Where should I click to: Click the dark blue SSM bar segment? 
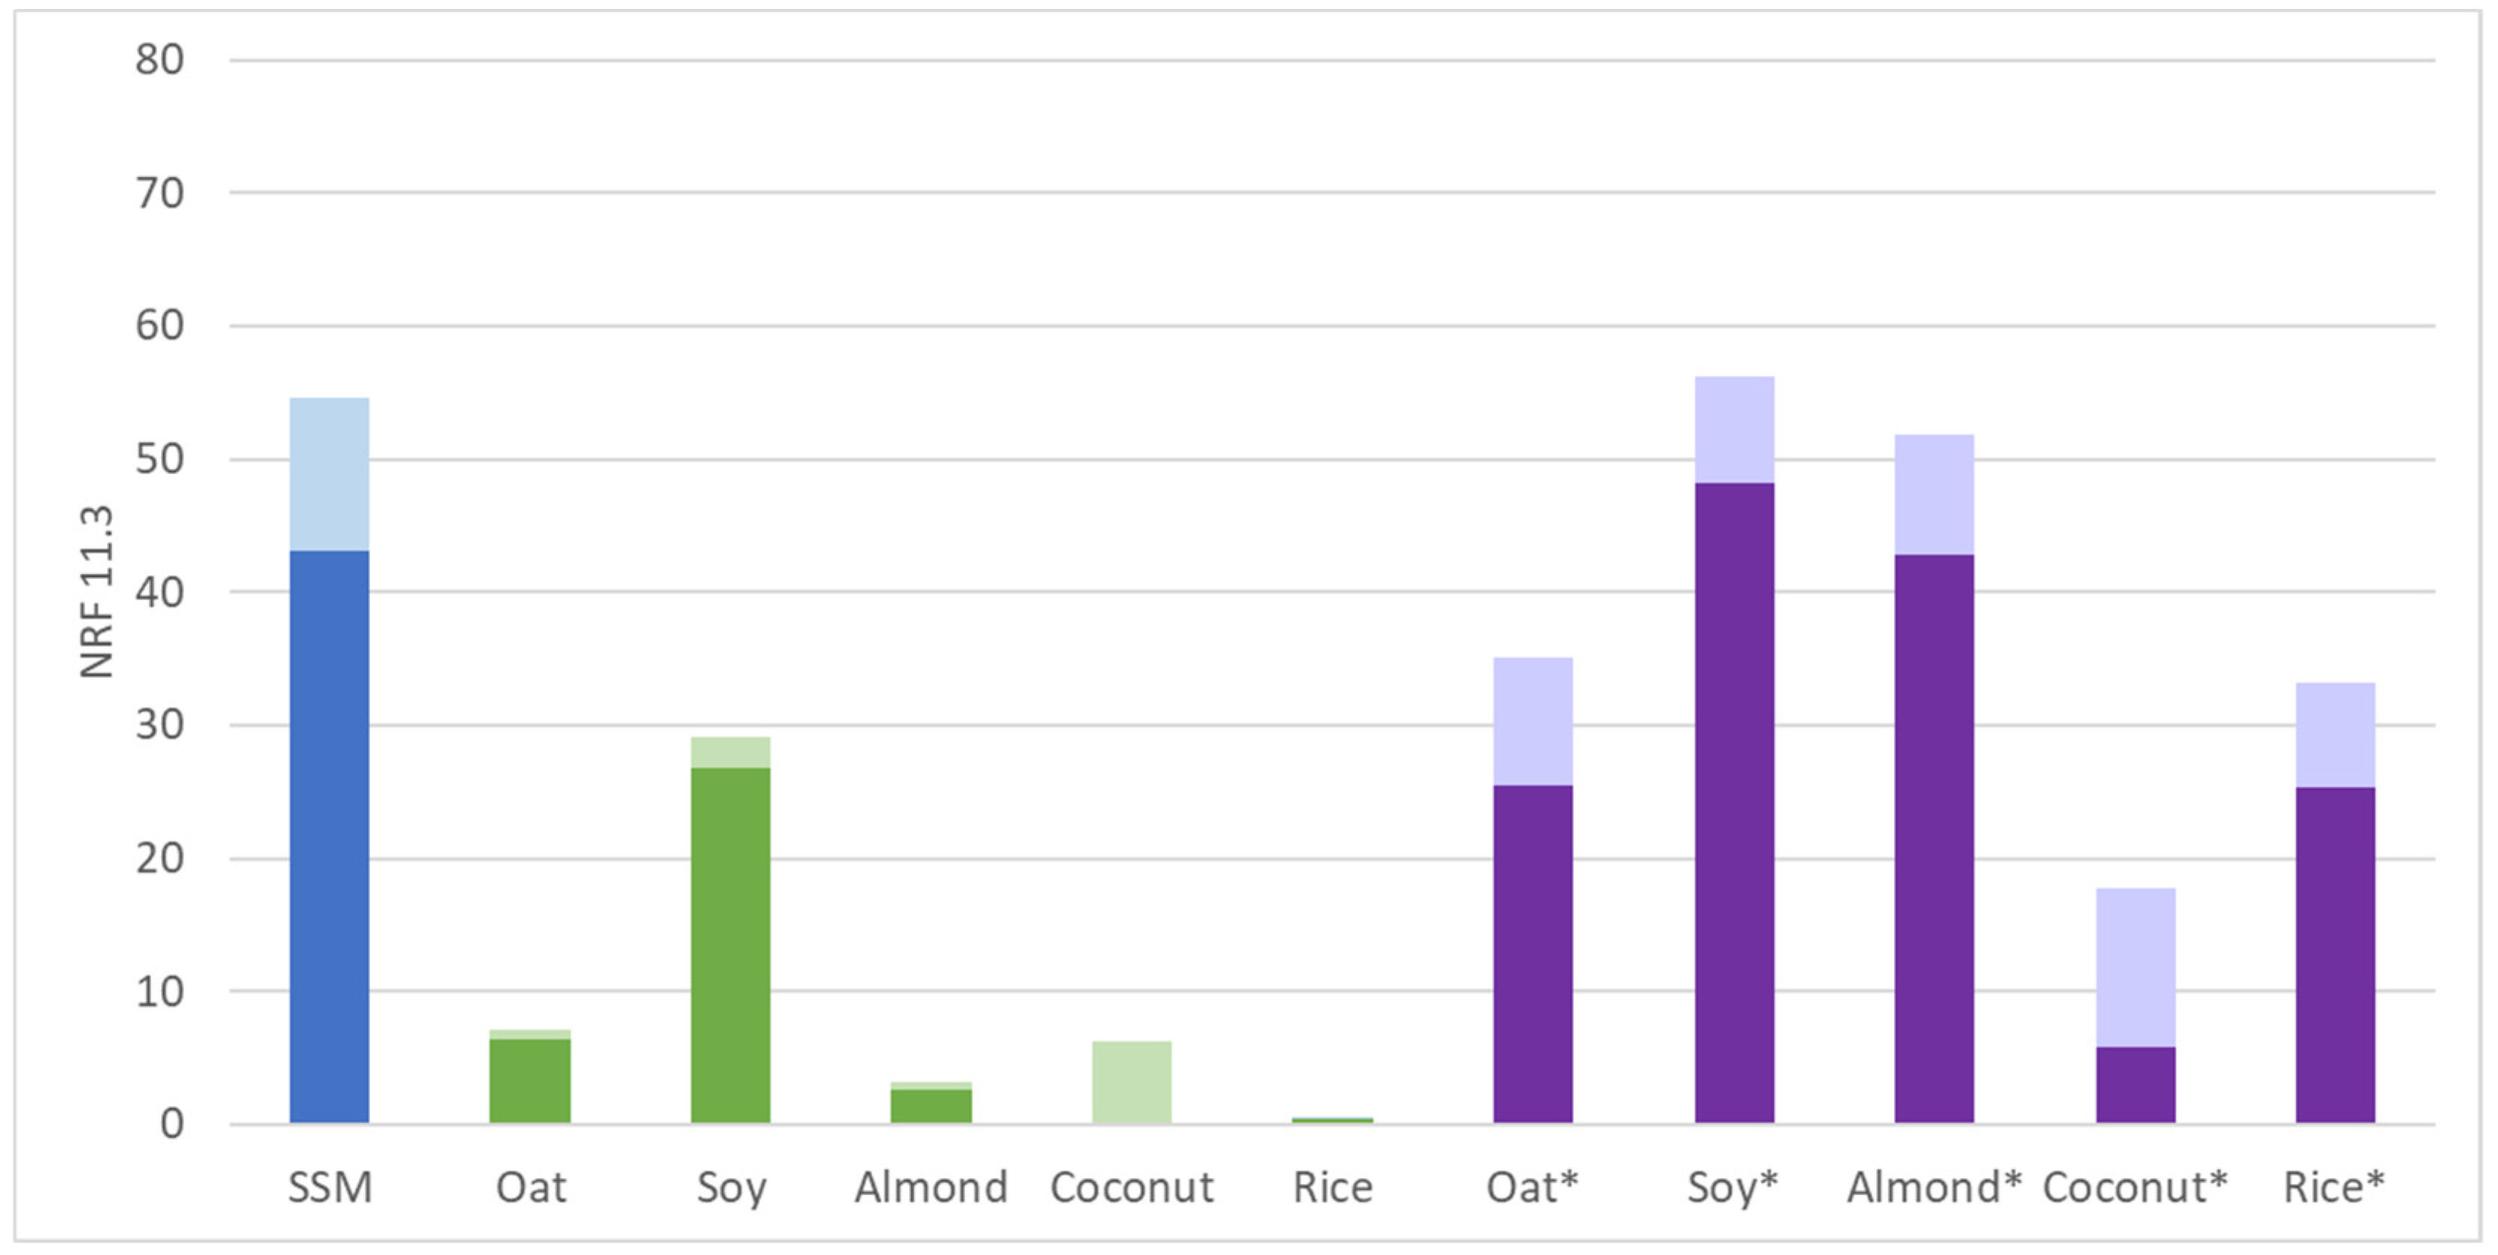click(x=329, y=836)
